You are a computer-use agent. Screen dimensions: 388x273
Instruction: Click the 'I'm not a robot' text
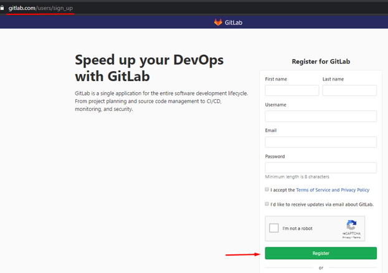[x=297, y=228]
